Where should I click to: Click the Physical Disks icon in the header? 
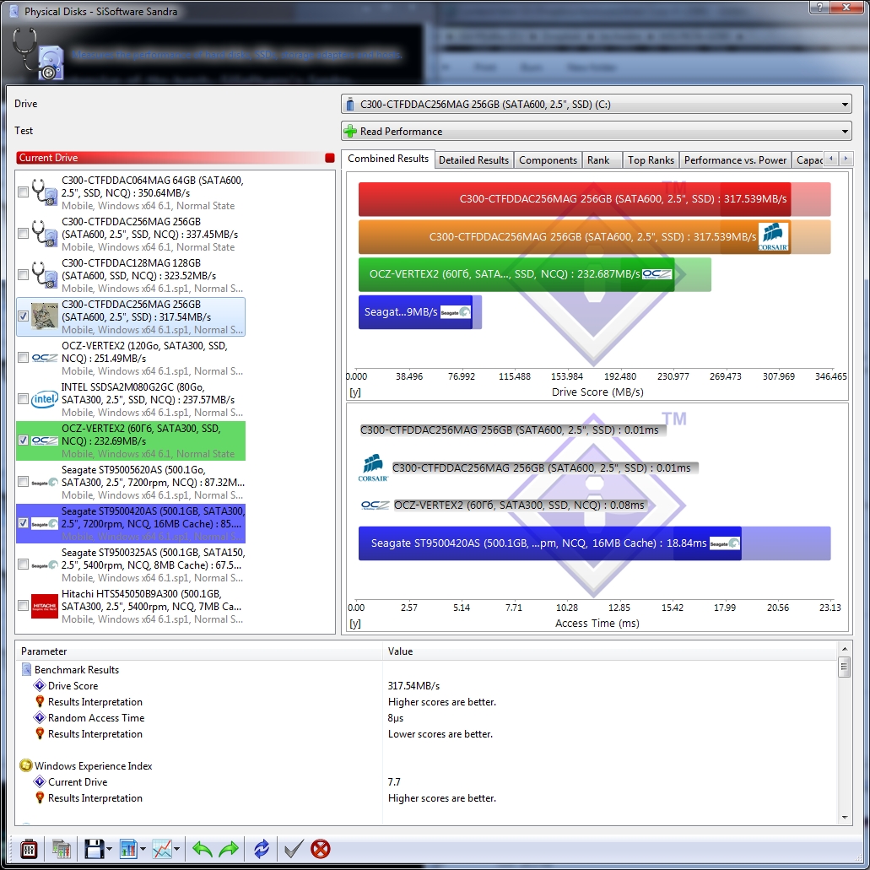39,54
